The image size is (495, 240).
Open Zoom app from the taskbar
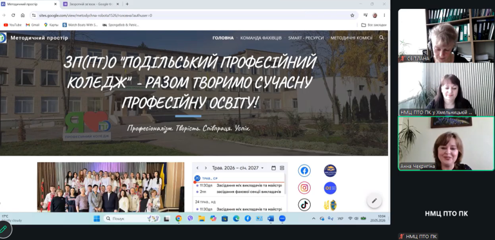point(282,218)
